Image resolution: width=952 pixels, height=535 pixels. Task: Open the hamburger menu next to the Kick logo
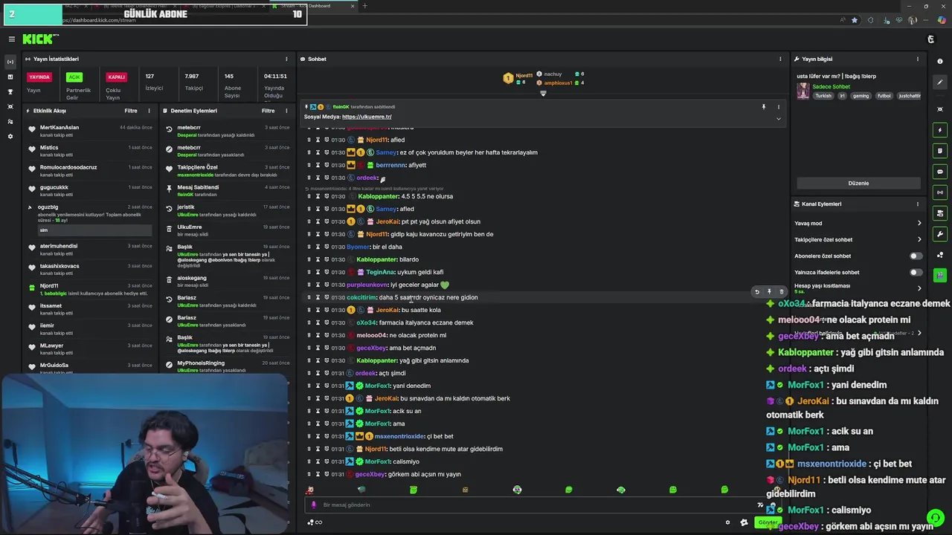coord(11,39)
